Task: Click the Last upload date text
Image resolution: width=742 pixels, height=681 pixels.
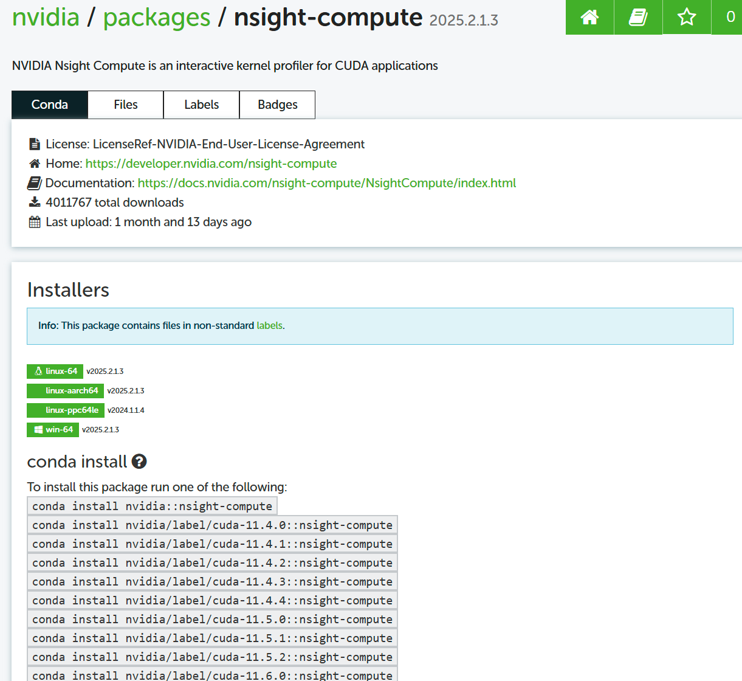Action: coord(149,222)
